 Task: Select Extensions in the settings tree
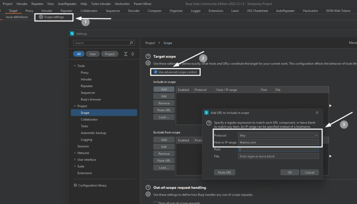pyautogui.click(x=85, y=173)
